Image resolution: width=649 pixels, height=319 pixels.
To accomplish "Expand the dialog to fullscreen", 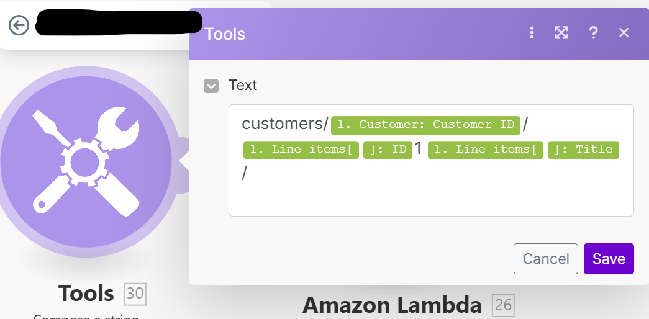I will [x=561, y=33].
